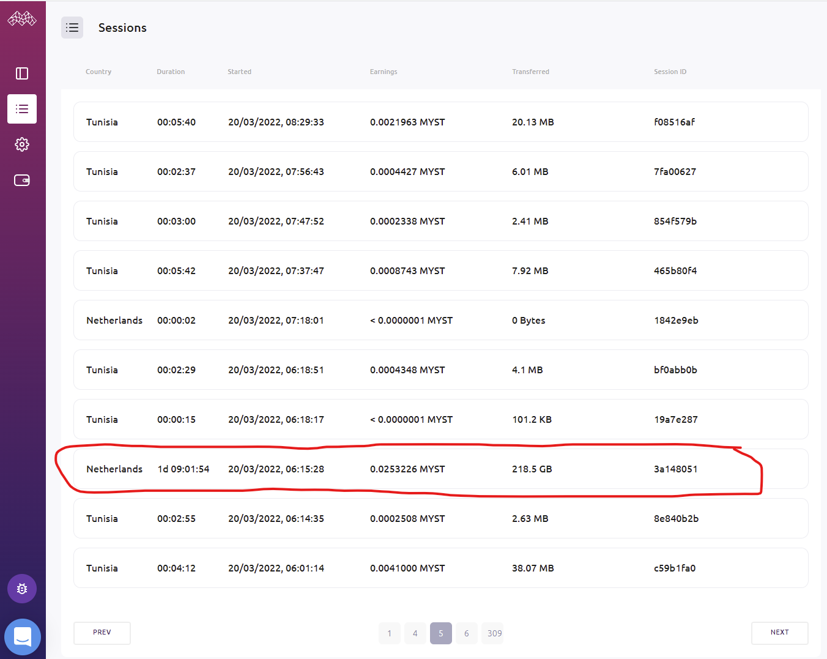
Task: Select current page 5
Action: coord(441,633)
